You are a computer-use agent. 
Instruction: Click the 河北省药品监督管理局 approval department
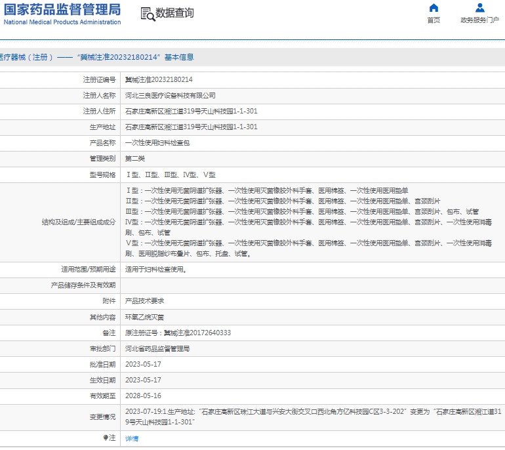[157, 348]
